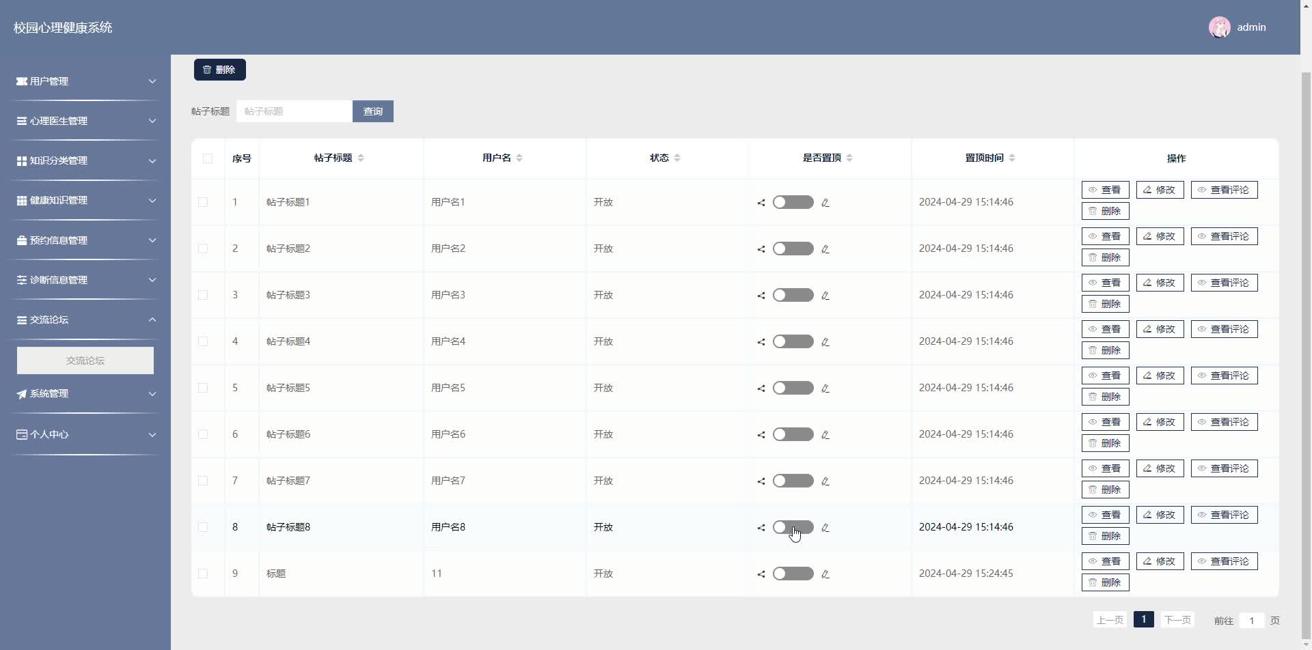Check the checkbox for row 1
The width and height of the screenshot is (1312, 650).
(x=203, y=202)
